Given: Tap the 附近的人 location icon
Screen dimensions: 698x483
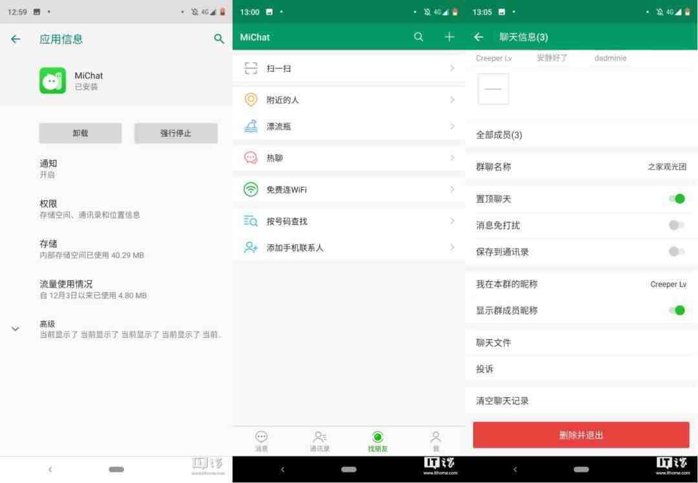Looking at the screenshot, I should (x=251, y=99).
